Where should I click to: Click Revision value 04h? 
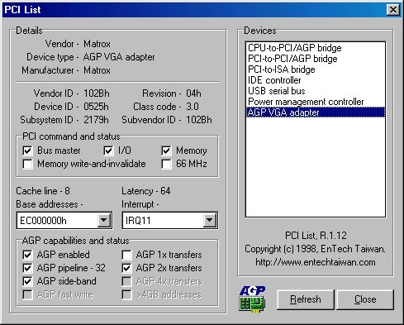[193, 93]
